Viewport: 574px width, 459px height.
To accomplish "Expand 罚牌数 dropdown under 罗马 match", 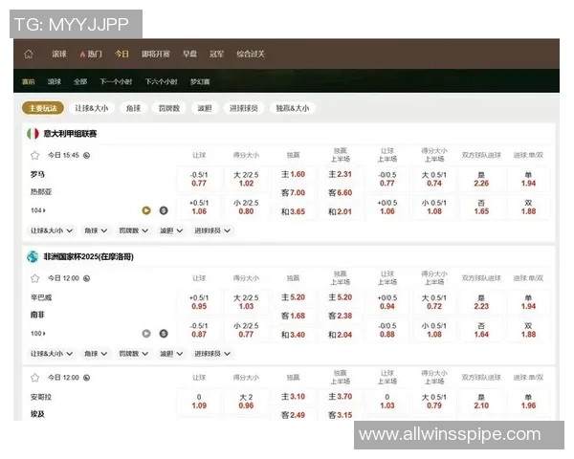I will tap(133, 230).
